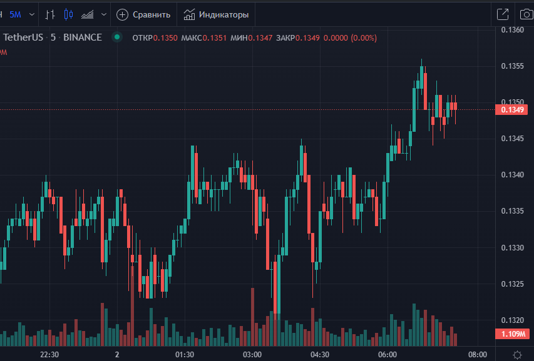The width and height of the screenshot is (534, 361).
Task: Open the Индикаторы indicators menu
Action: click(216, 14)
